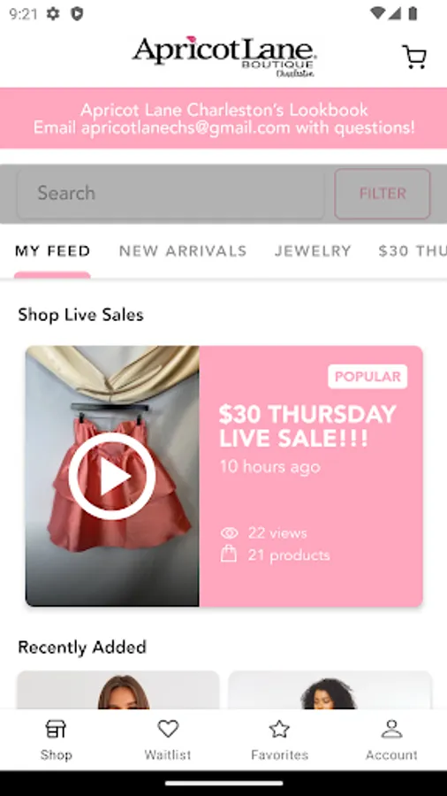Select the My Feed tab
447x796 pixels.
coord(53,251)
